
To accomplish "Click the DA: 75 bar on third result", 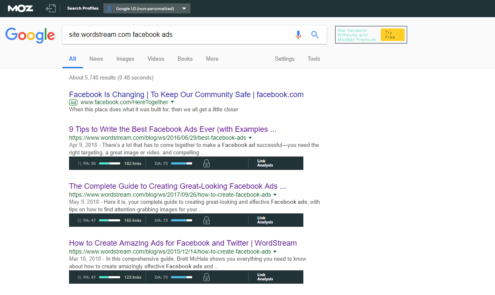I will pos(173,277).
